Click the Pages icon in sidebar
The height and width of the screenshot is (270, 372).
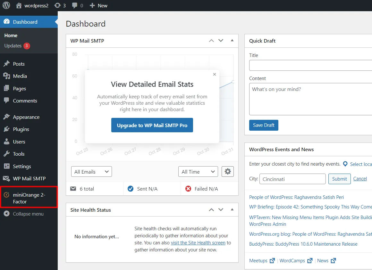7,88
